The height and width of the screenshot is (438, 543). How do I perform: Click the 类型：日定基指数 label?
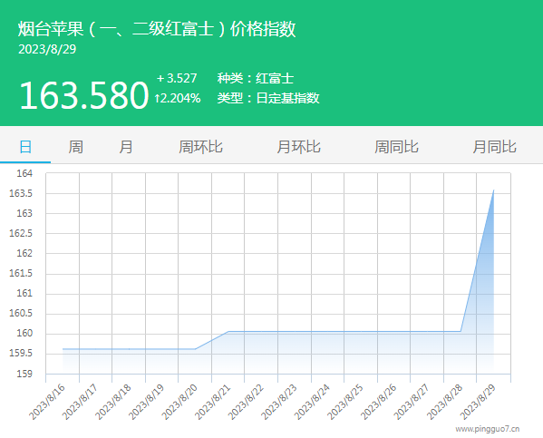click(x=268, y=98)
